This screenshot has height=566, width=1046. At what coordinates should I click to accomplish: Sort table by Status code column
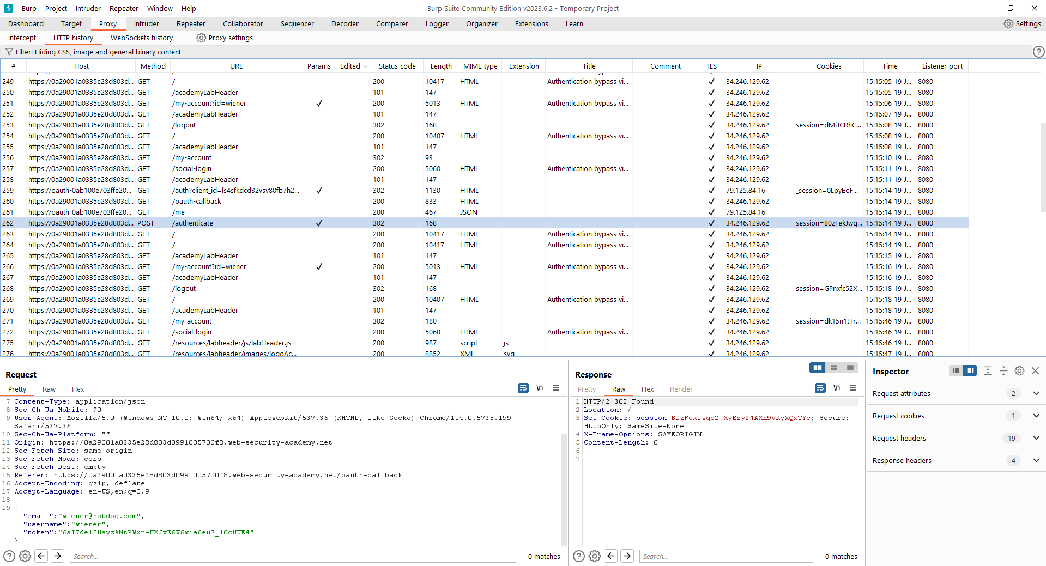pyautogui.click(x=397, y=66)
